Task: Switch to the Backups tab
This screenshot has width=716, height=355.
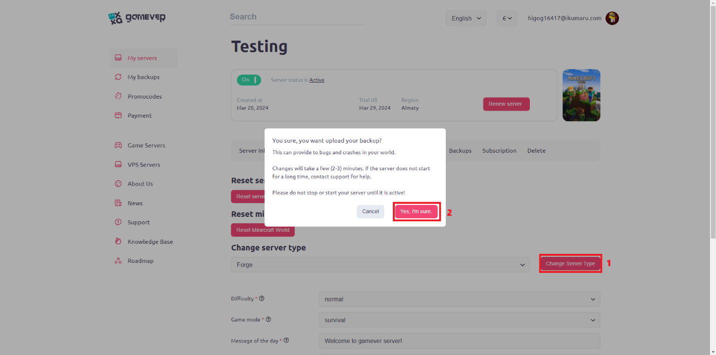Action: tap(460, 151)
